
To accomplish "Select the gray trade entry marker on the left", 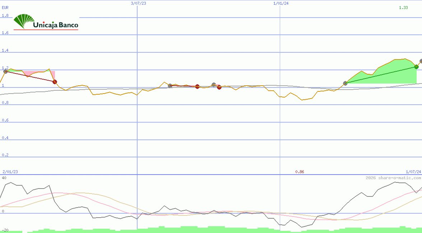I will pos(5,71).
